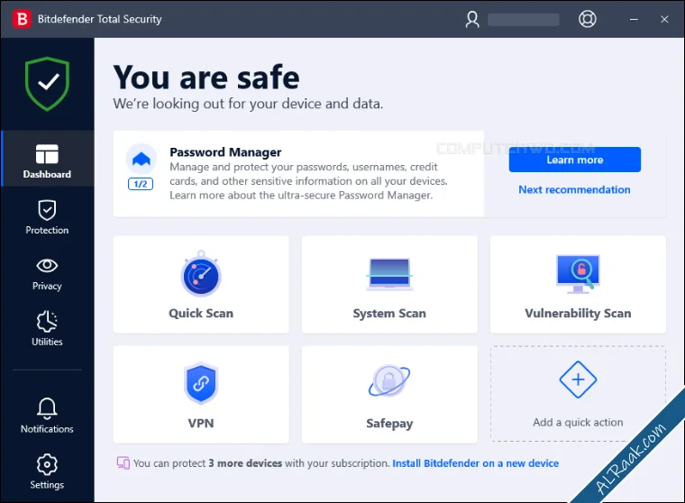The height and width of the screenshot is (503, 685).
Task: Open the user account profile icon
Action: coord(472,19)
